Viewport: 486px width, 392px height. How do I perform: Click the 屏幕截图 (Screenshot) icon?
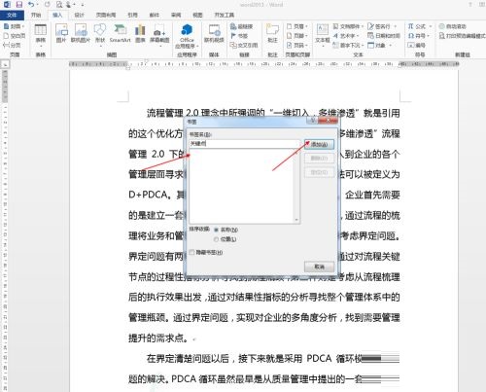159,34
